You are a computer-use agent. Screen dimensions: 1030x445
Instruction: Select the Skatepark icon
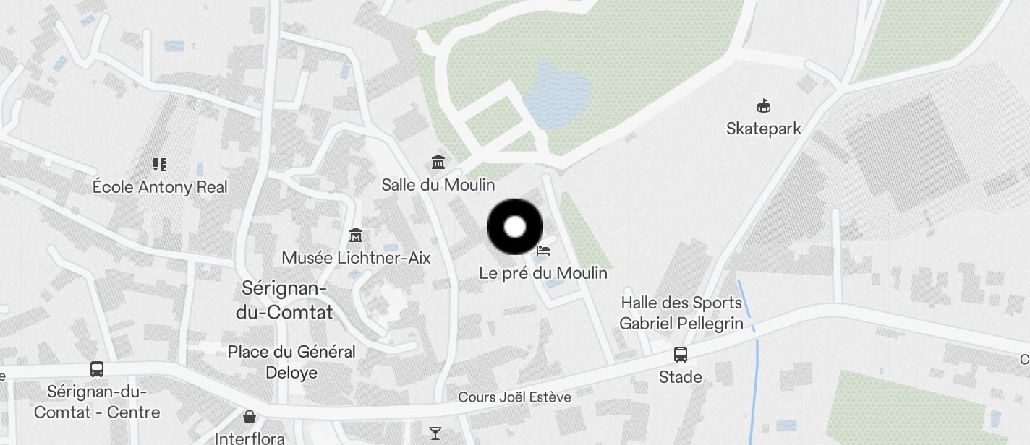tap(763, 106)
